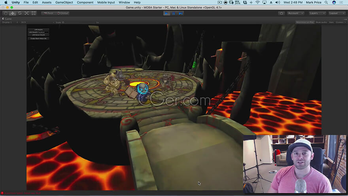This screenshot has width=348, height=196.
Task: Toggle Global handle rotation mode
Action: pos(62,13)
